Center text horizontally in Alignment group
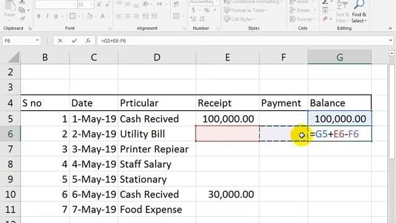 (127, 16)
